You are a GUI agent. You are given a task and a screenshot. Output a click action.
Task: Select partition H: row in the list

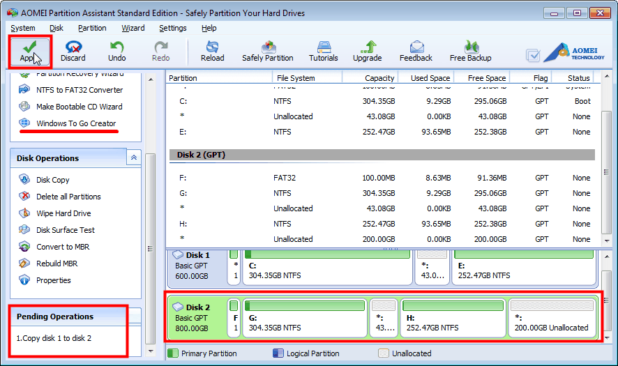click(x=382, y=224)
